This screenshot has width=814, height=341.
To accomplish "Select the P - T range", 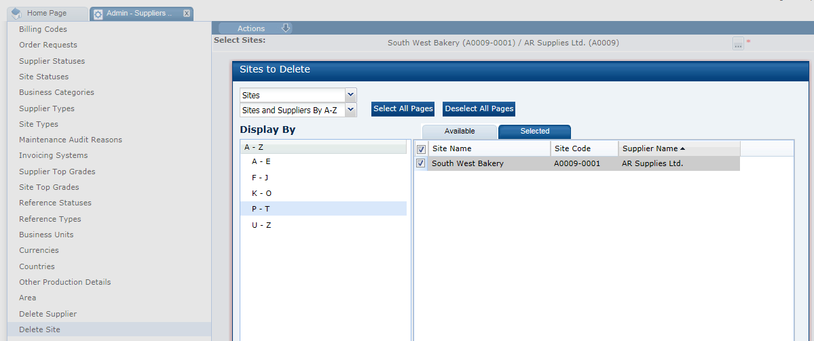I will click(x=323, y=209).
